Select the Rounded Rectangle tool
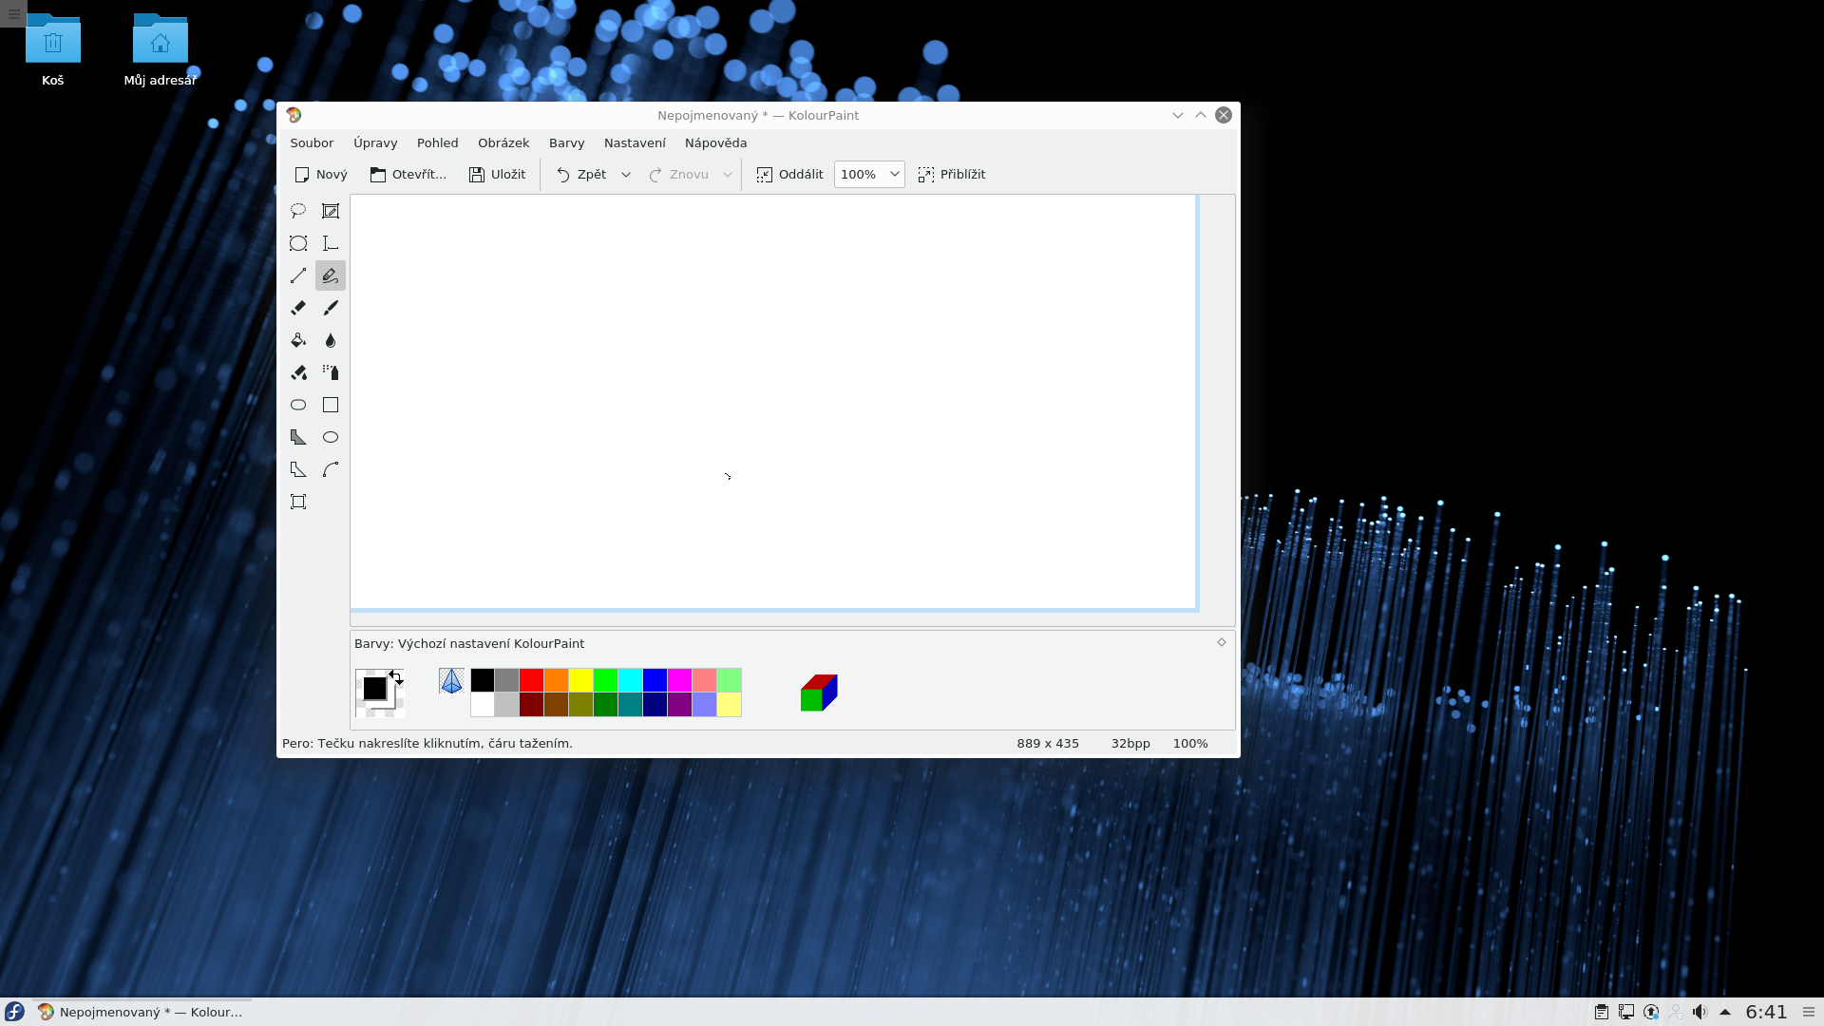The image size is (1824, 1026). 298,405
